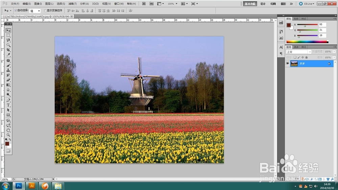
Task: Select the Hand tool
Action: (8, 130)
